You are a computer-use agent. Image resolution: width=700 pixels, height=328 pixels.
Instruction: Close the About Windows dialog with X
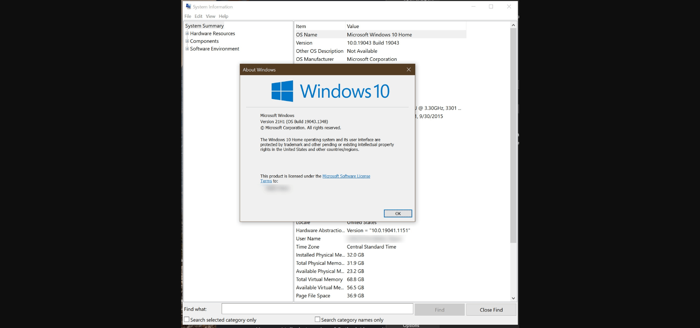409,70
